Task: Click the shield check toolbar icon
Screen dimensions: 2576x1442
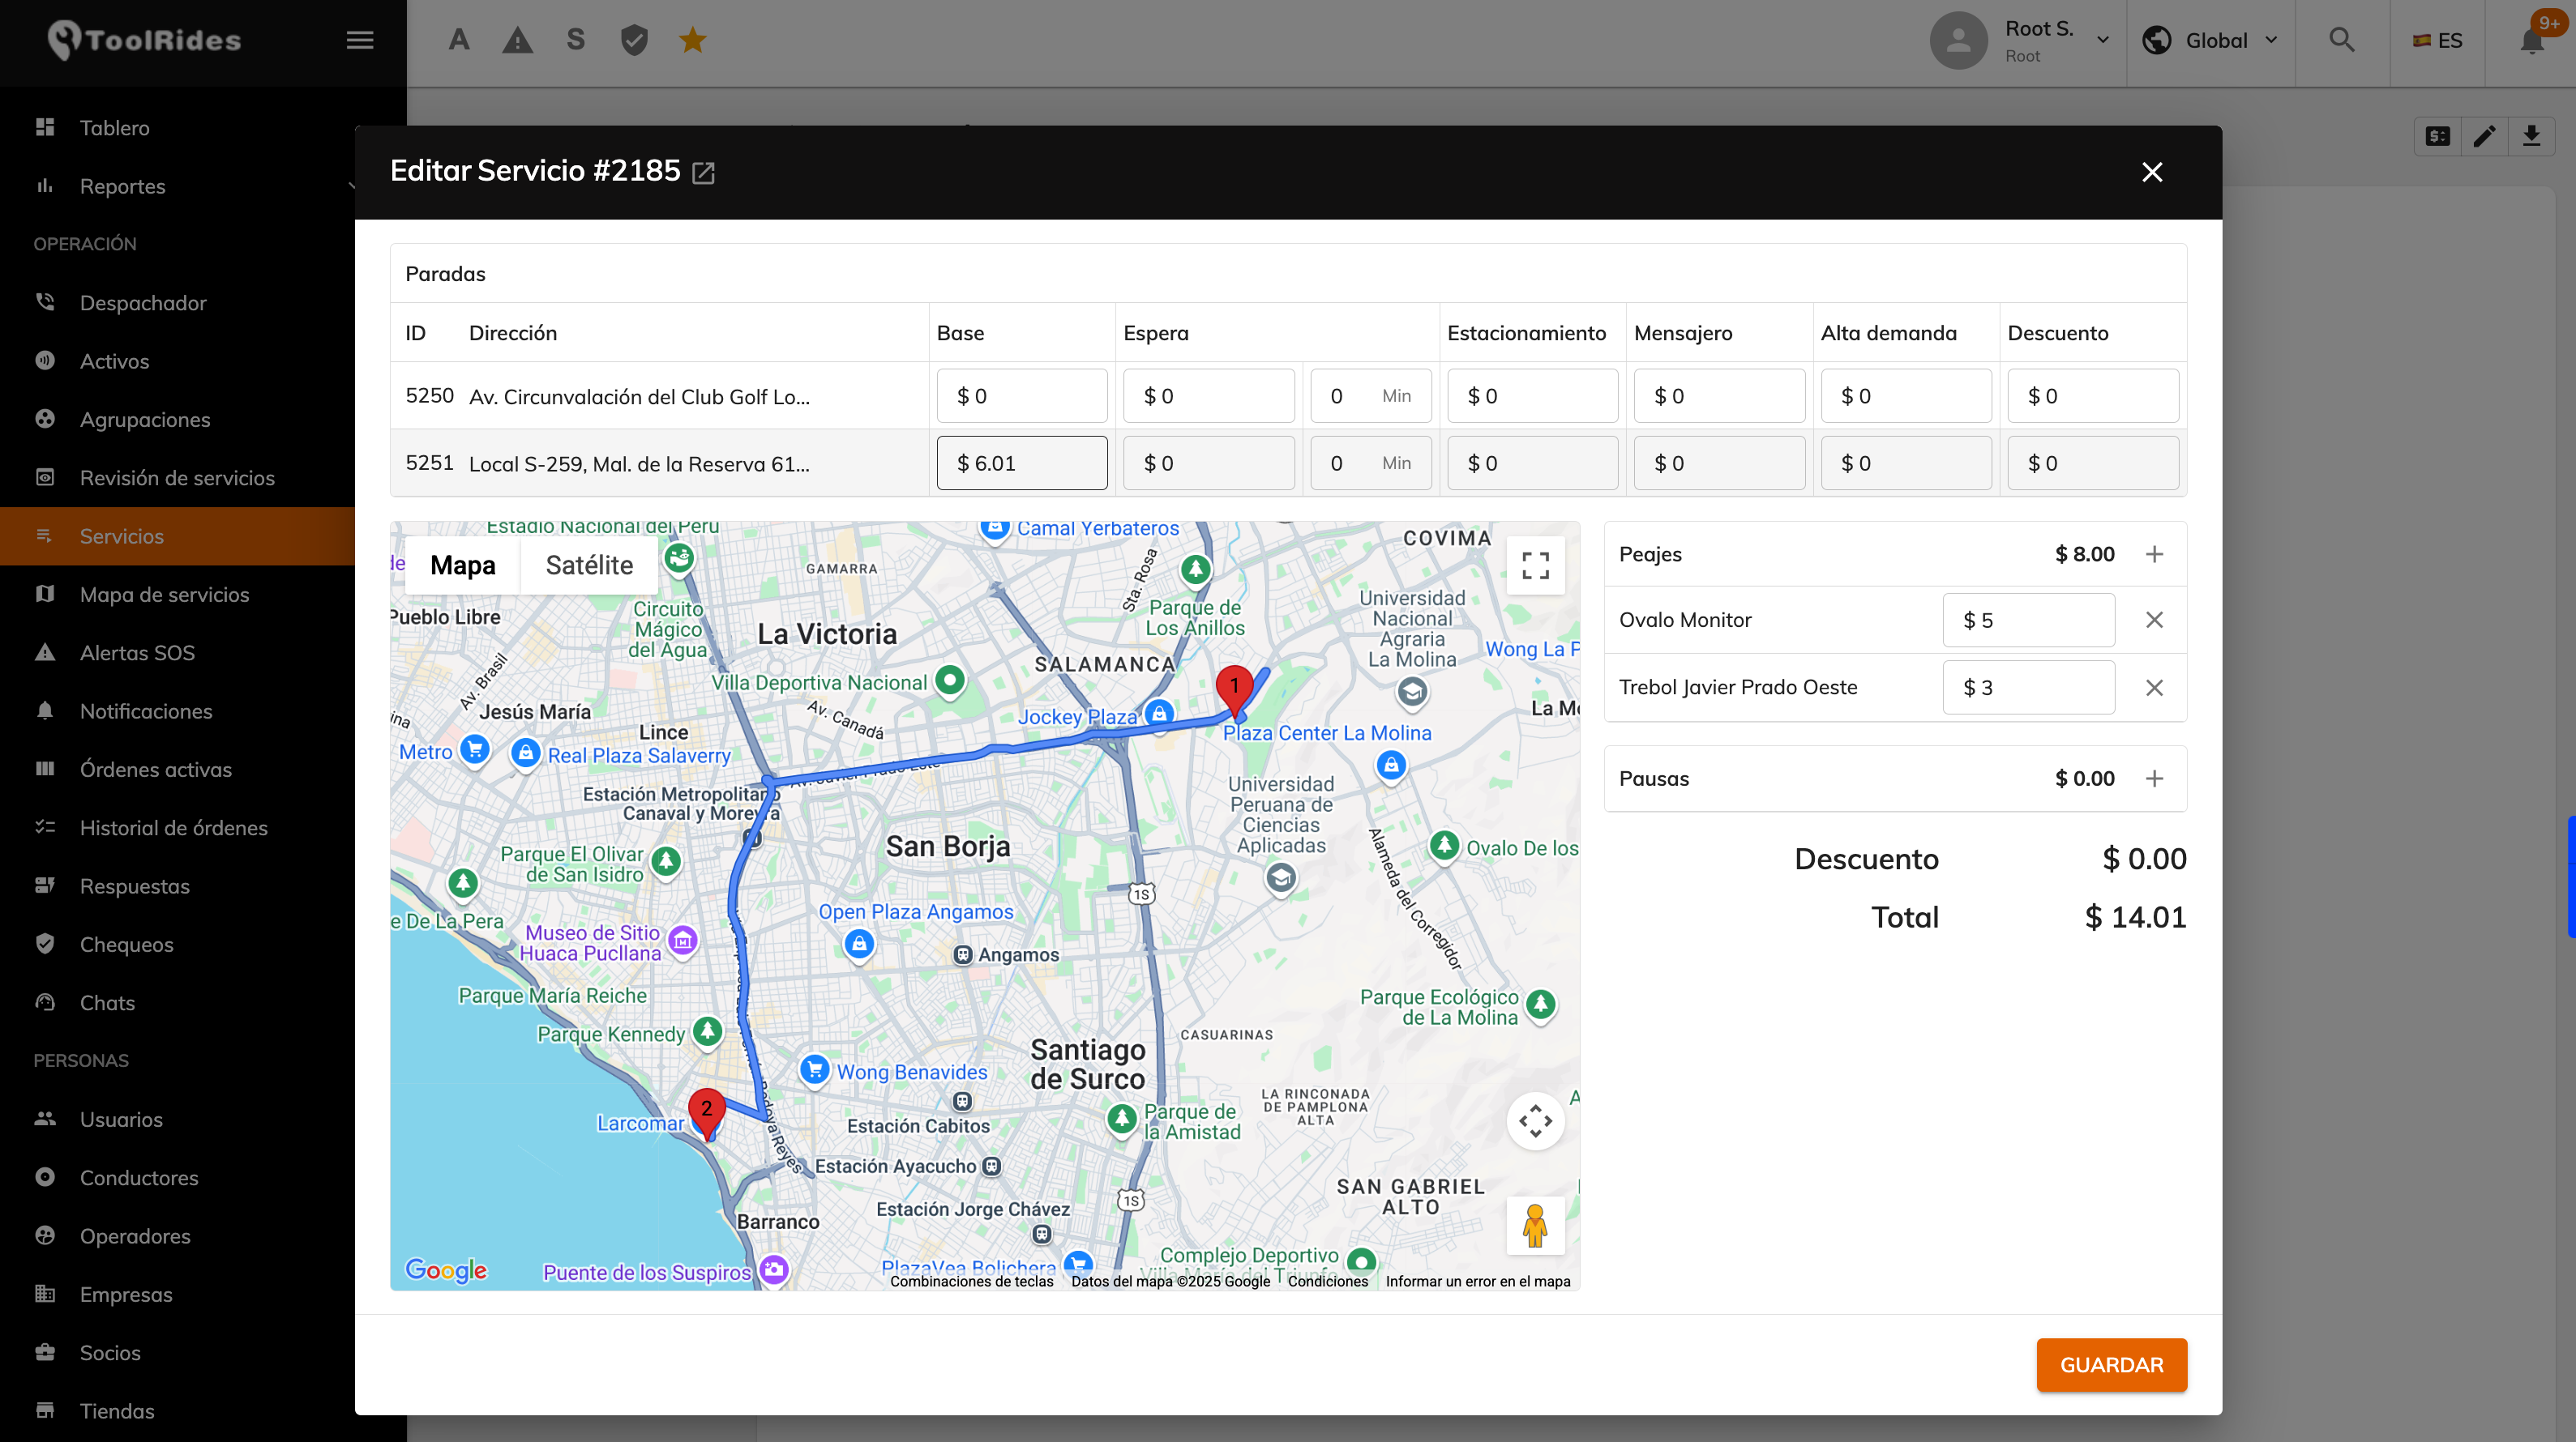Action: (x=634, y=40)
